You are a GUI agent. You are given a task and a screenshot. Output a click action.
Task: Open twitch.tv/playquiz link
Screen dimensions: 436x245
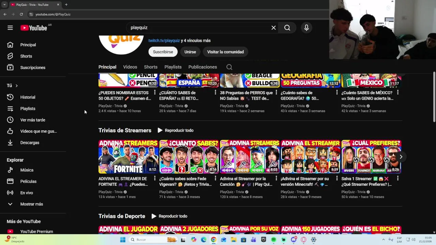(x=164, y=40)
